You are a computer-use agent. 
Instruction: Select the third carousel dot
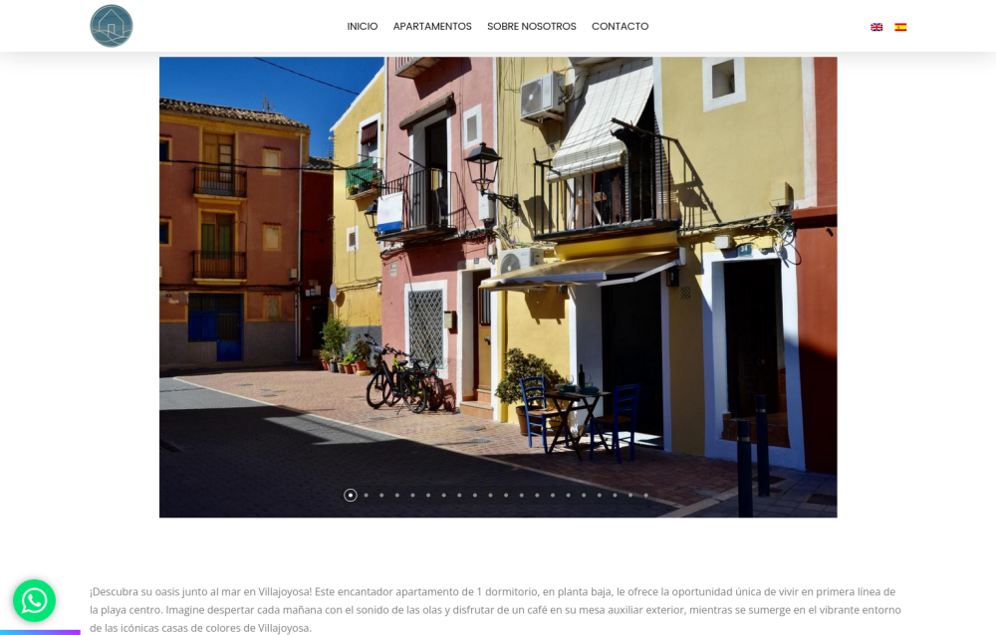click(x=381, y=496)
